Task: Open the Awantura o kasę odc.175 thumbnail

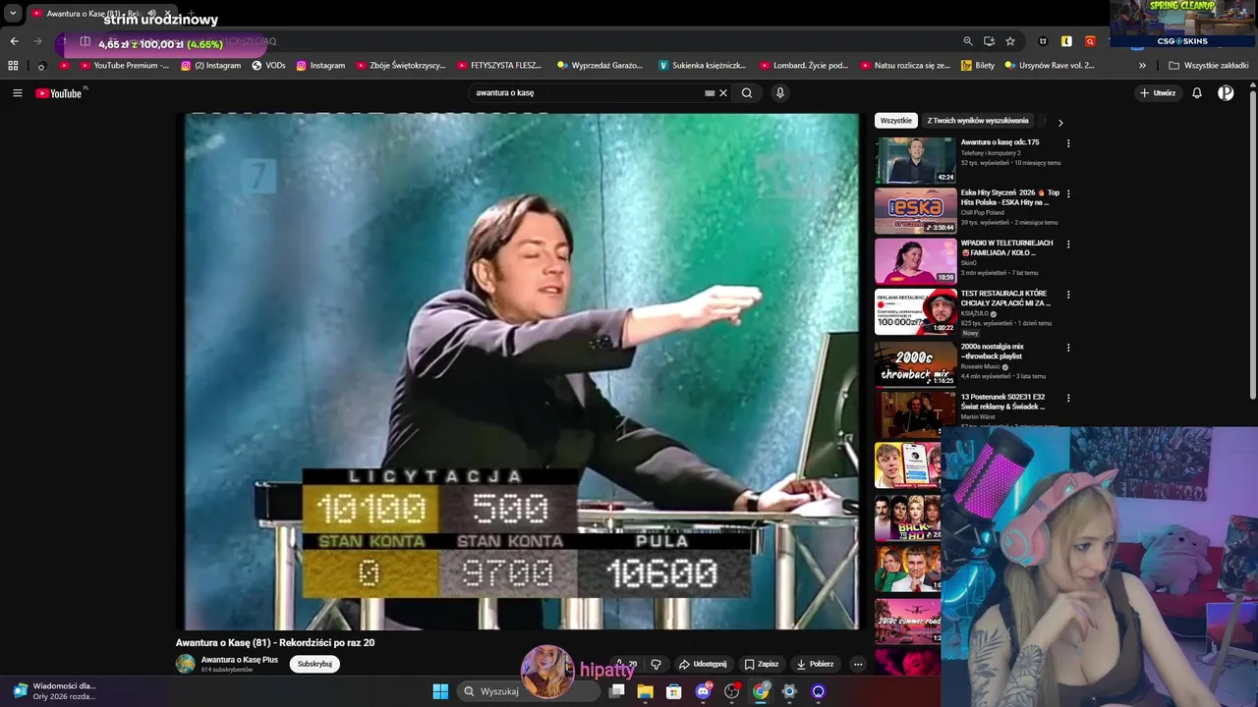Action: (915, 160)
